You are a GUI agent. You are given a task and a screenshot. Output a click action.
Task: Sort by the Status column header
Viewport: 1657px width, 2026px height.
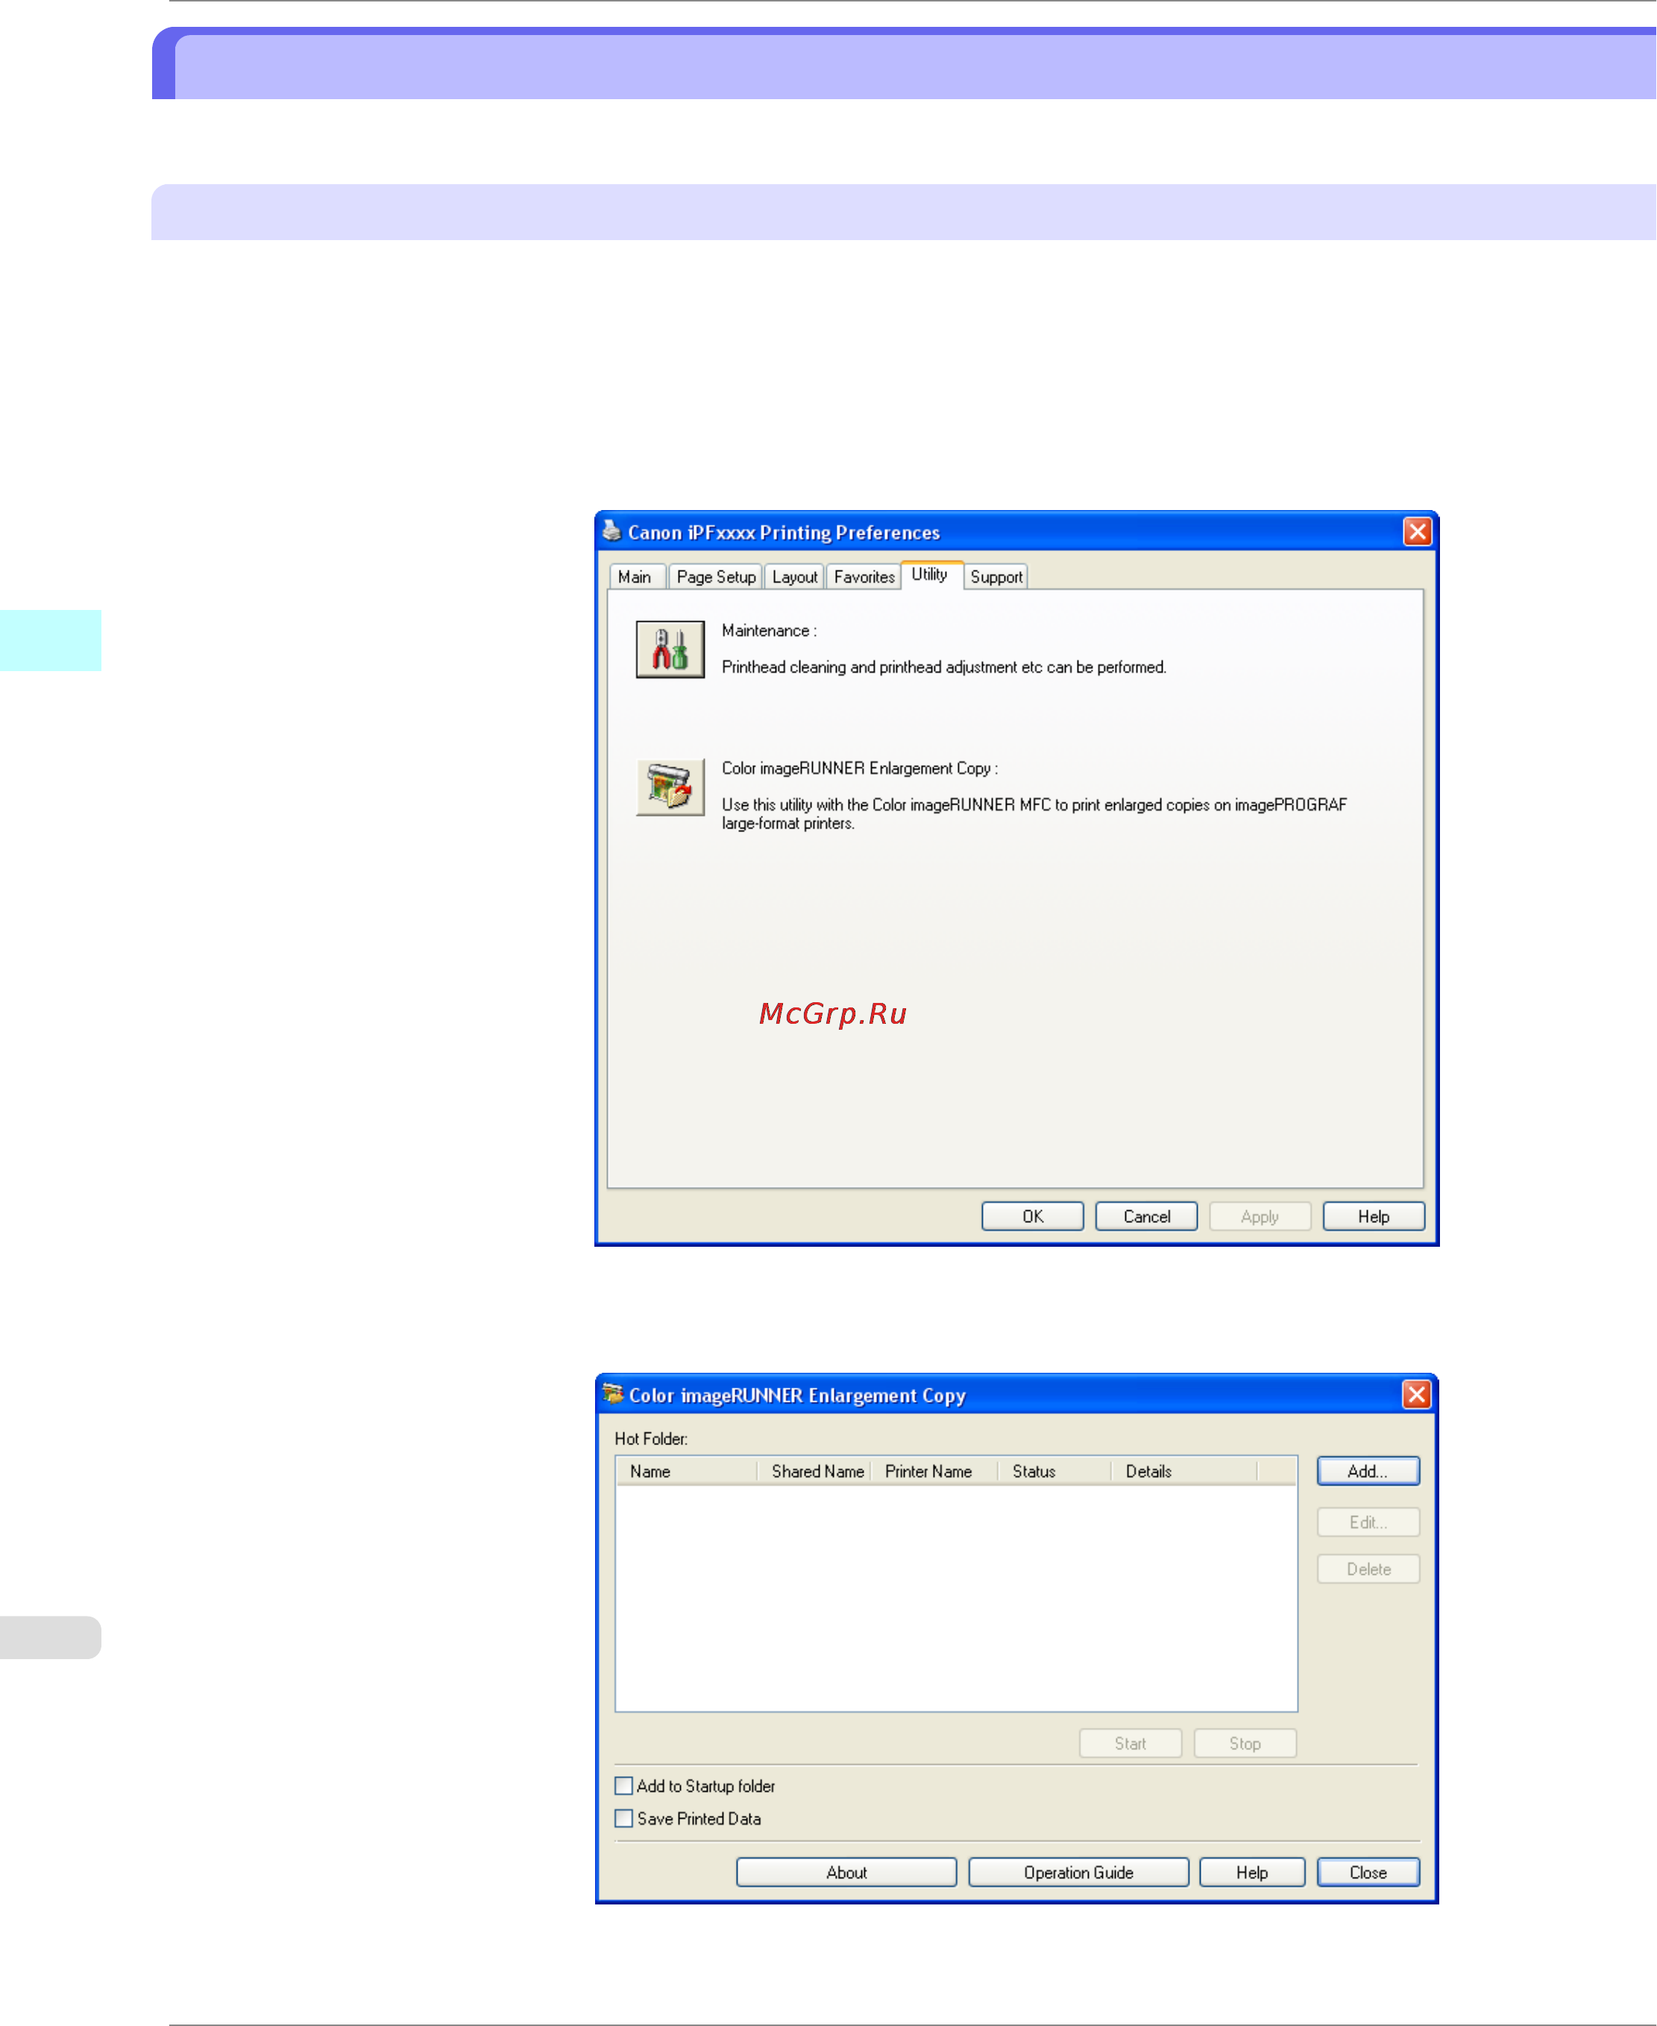(x=1054, y=1470)
